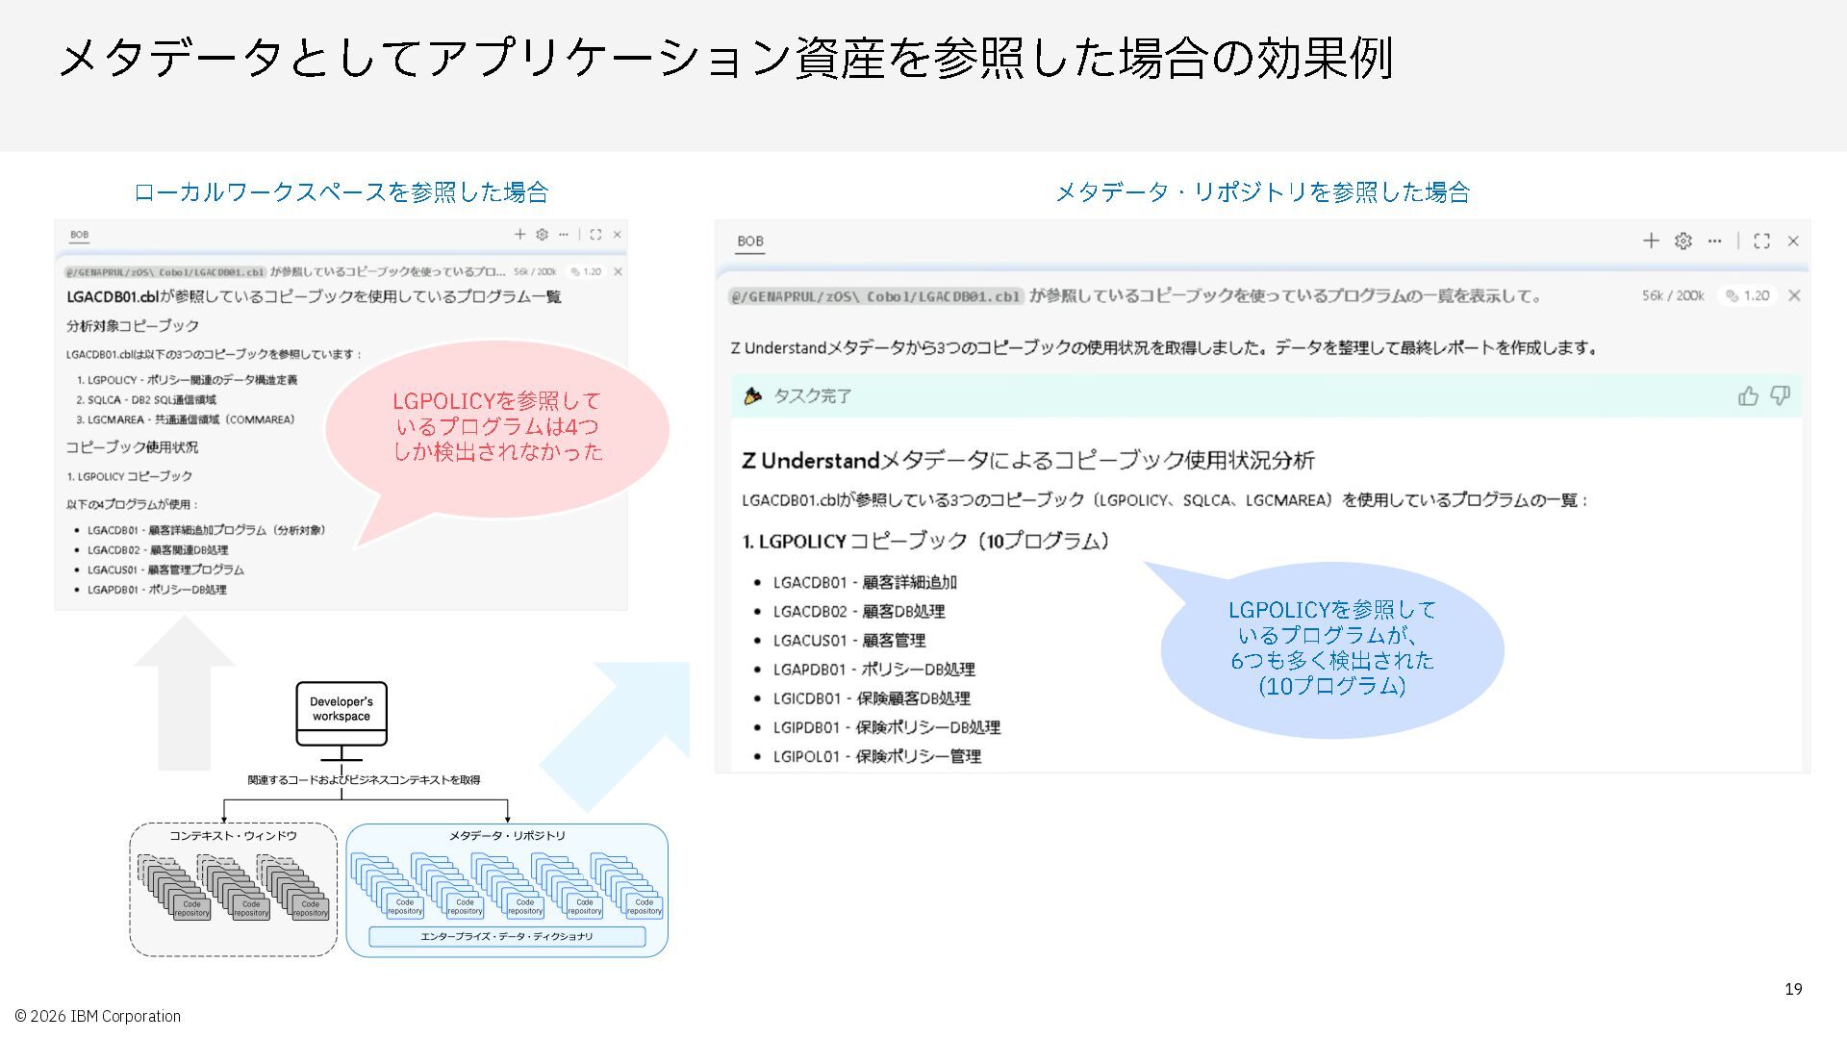1847x1039 pixels.
Task: Click the Developer's workspace monitor box
Action: 342,714
